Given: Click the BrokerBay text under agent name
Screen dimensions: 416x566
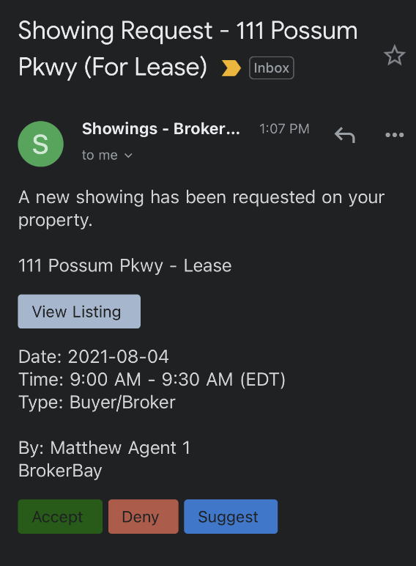Looking at the screenshot, I should click(x=60, y=471).
